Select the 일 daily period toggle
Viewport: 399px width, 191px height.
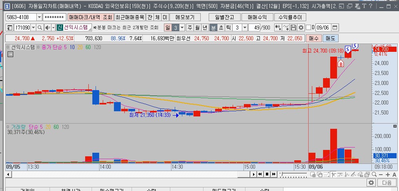(168, 28)
